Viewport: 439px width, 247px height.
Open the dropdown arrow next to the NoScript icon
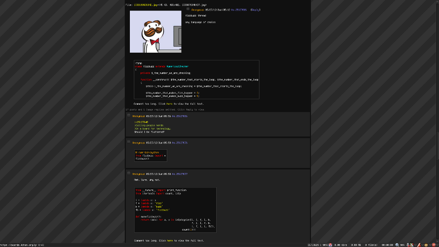[415, 244]
